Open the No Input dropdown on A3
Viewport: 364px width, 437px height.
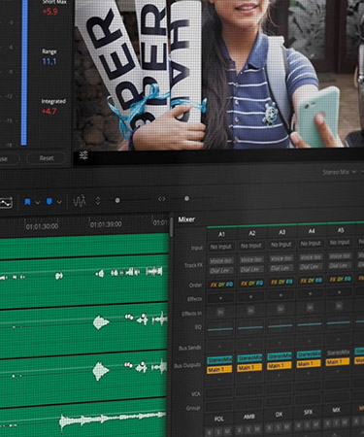tap(281, 245)
